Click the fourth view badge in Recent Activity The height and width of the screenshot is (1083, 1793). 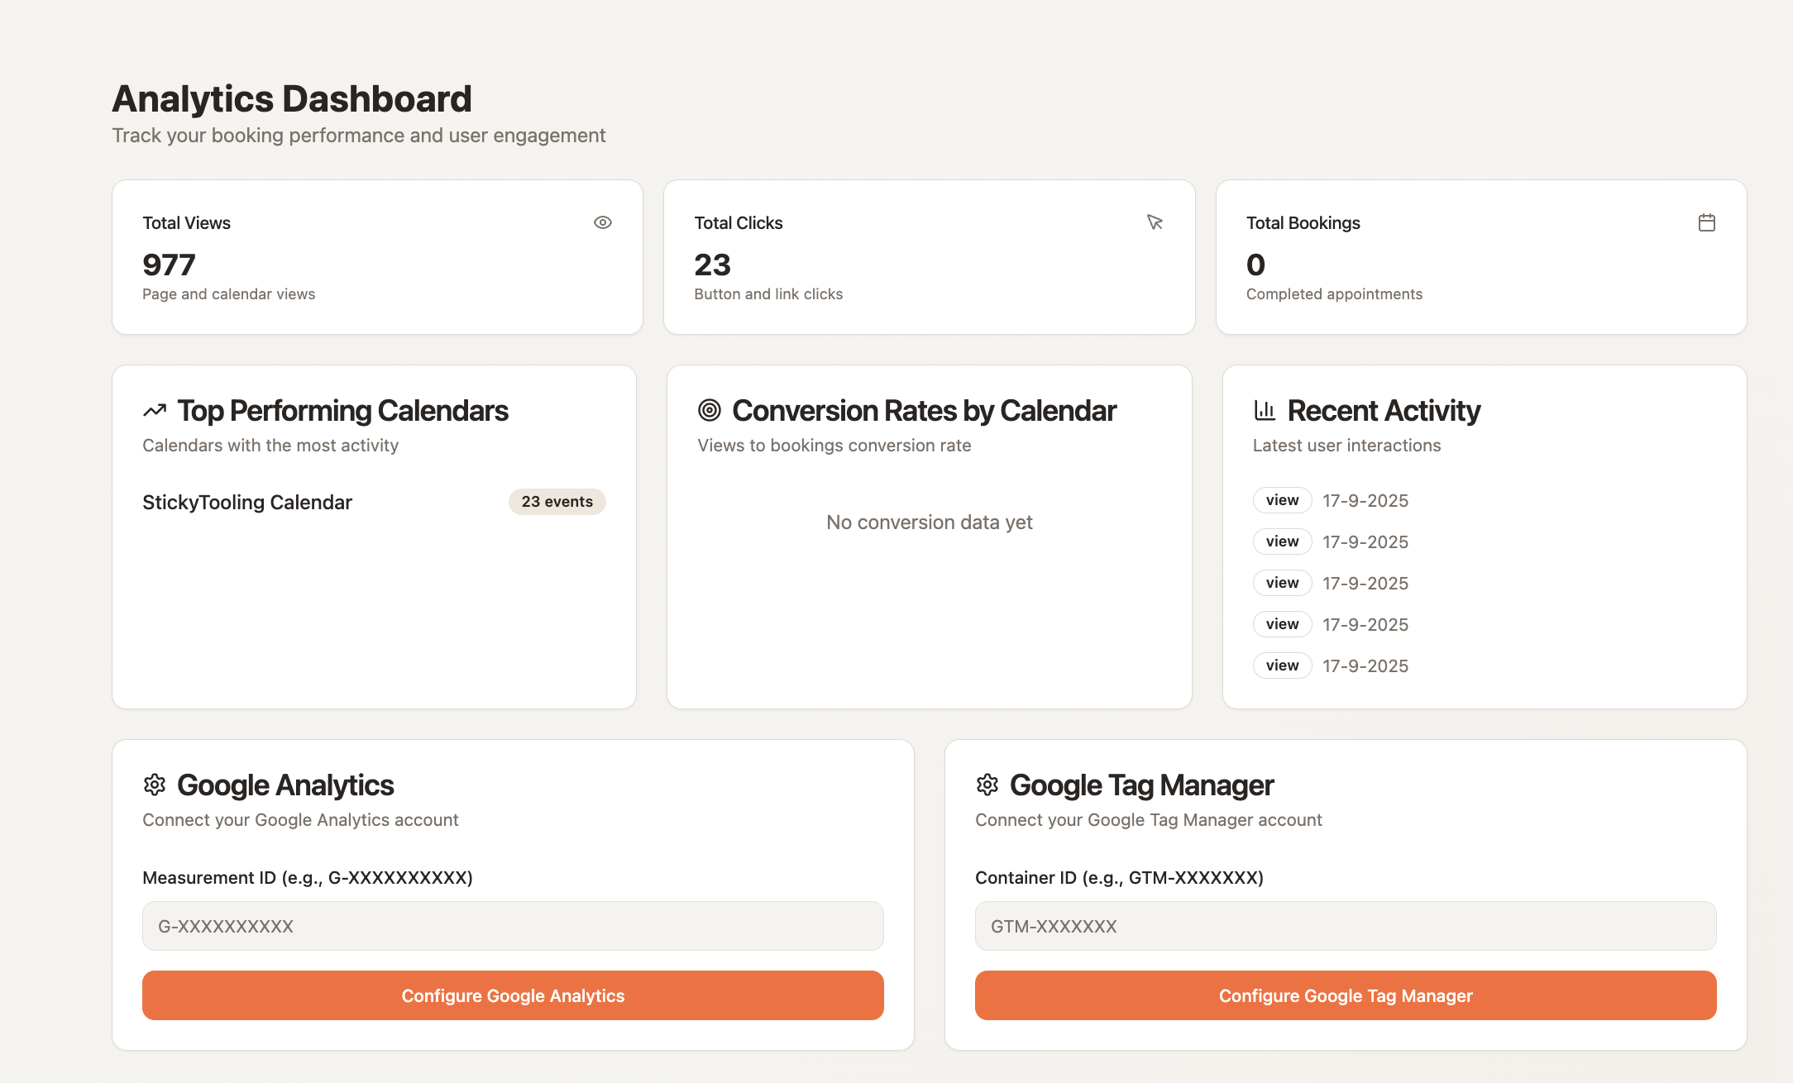point(1282,624)
